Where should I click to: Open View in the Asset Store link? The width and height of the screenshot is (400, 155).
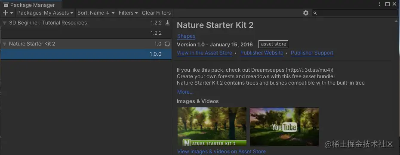(x=204, y=53)
